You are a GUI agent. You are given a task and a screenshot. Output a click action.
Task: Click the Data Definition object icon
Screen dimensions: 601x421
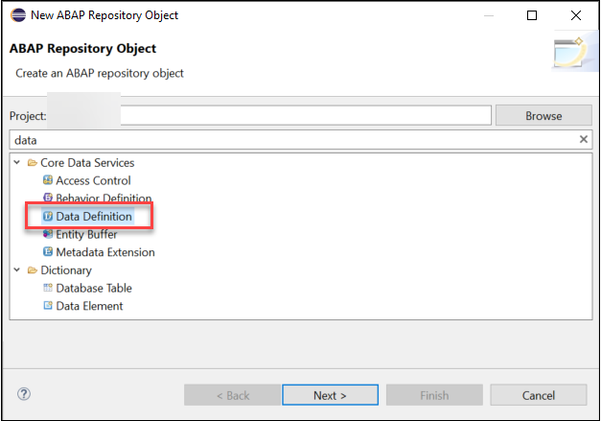[x=48, y=216]
